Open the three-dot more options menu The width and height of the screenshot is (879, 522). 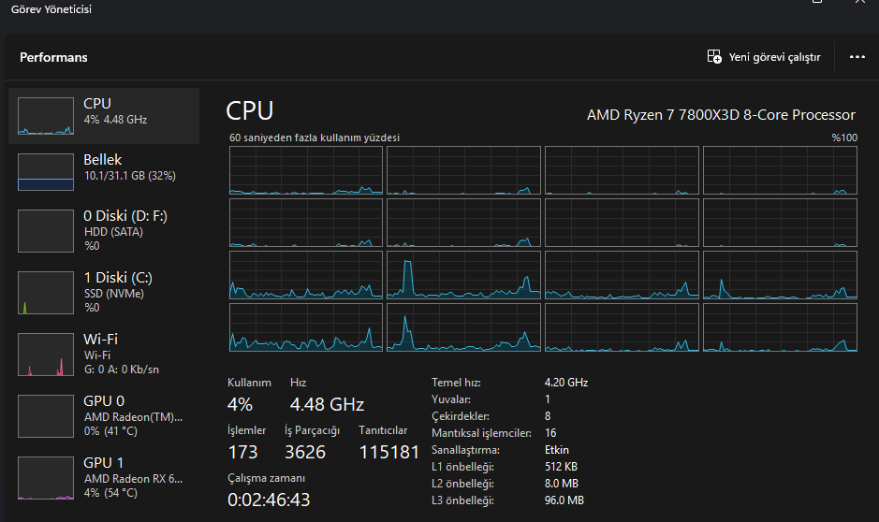(857, 57)
